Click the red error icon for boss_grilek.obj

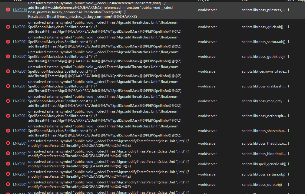coord(8,27)
